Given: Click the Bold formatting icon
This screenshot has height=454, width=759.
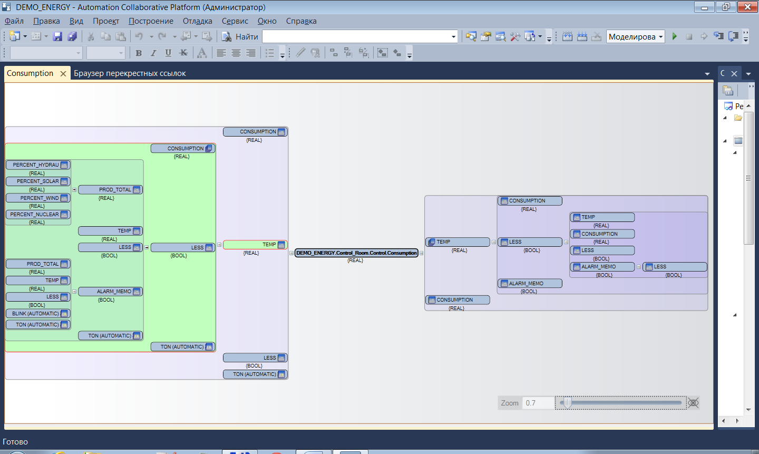Looking at the screenshot, I should click(139, 53).
